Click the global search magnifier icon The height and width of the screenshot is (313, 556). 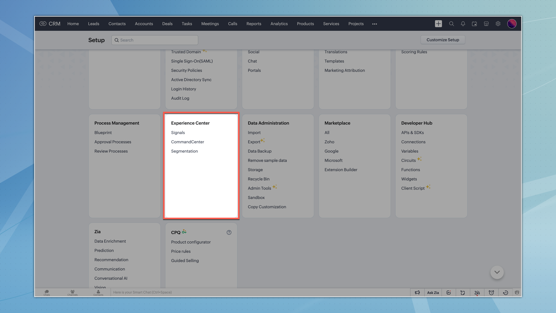[x=451, y=24]
